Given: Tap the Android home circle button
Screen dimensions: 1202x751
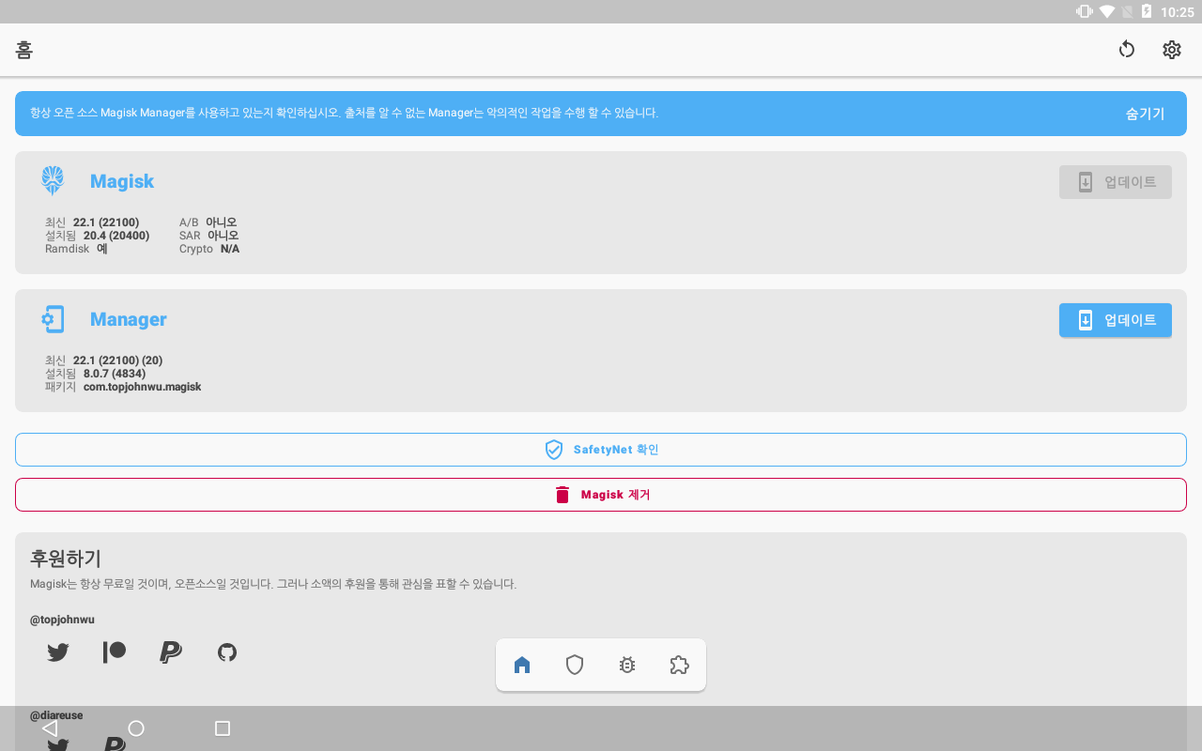Looking at the screenshot, I should click(x=136, y=728).
